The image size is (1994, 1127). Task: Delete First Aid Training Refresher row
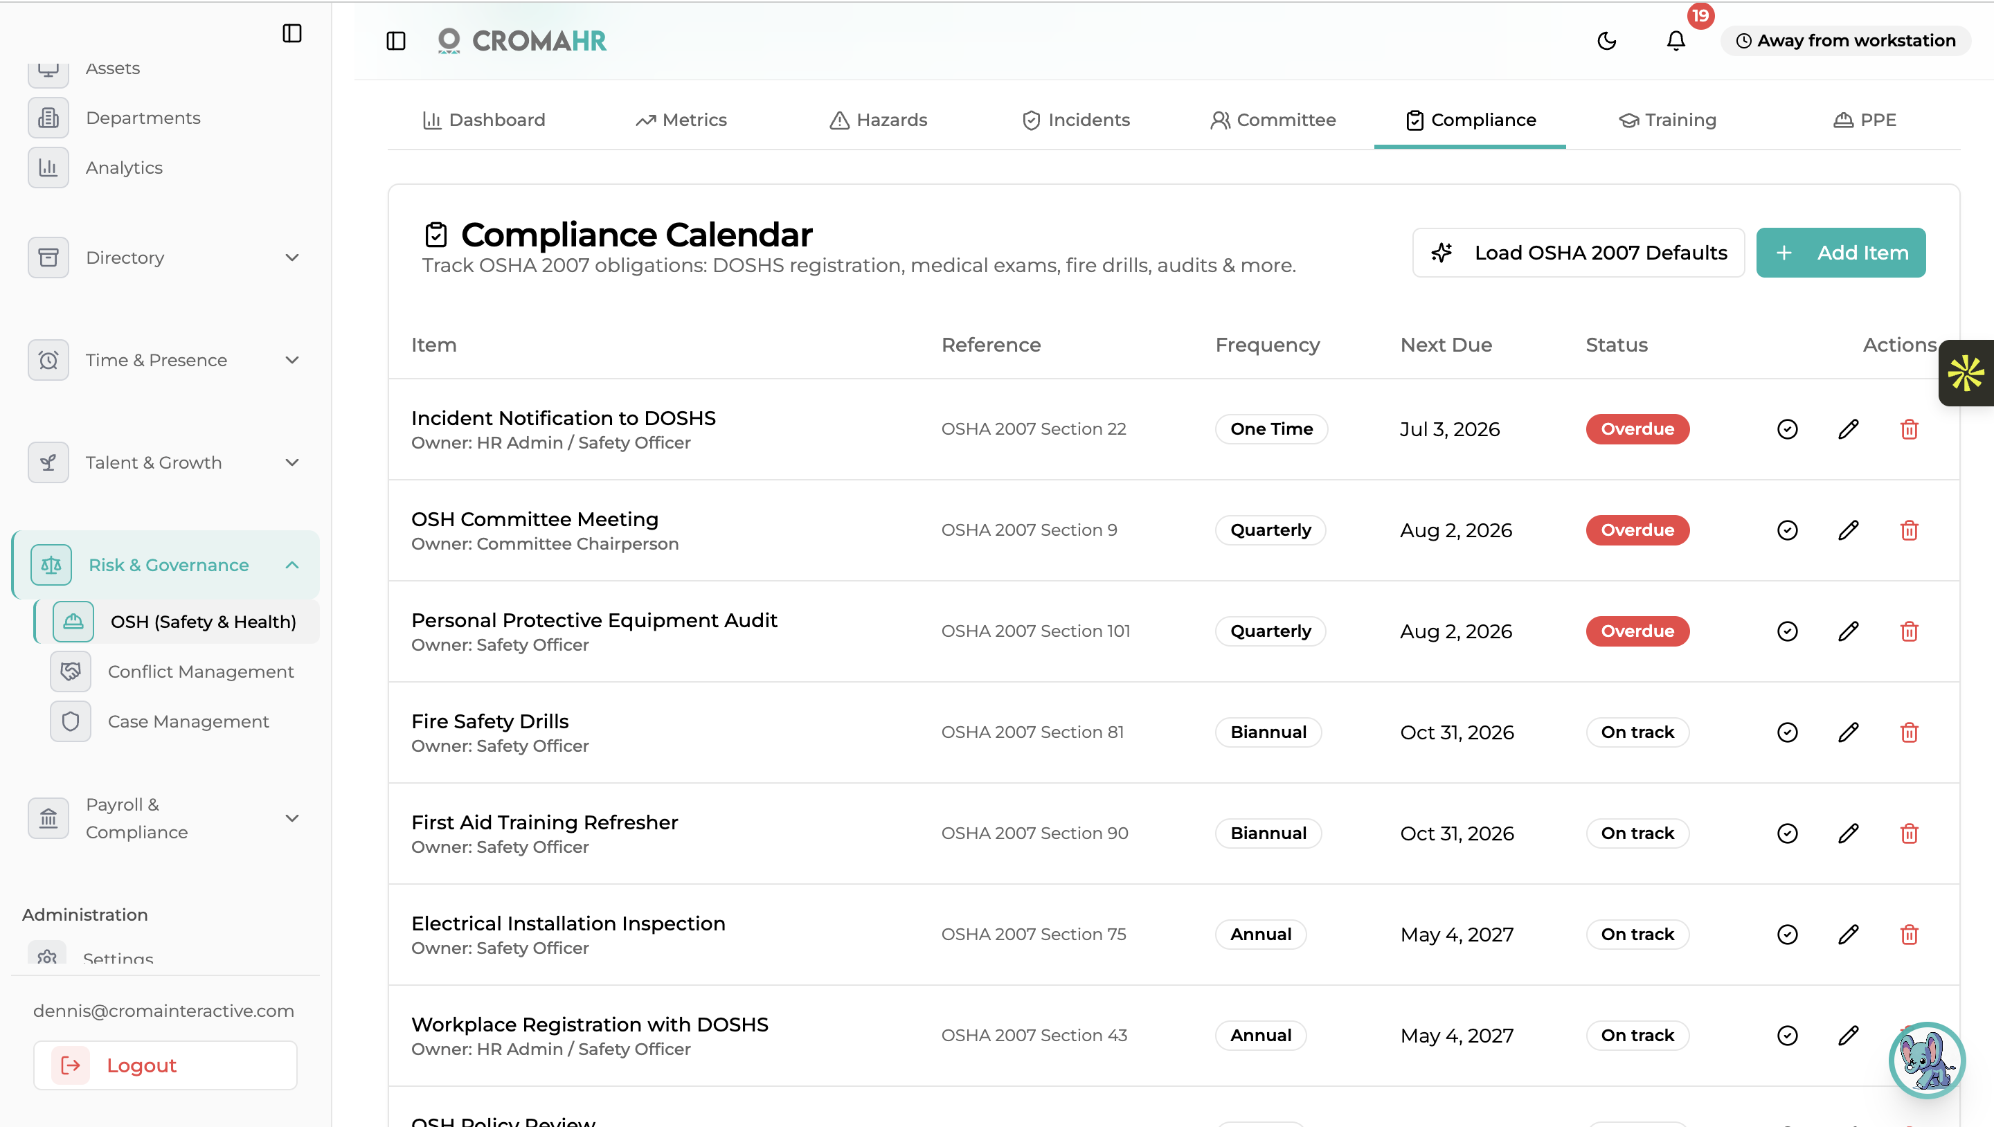pyautogui.click(x=1910, y=833)
